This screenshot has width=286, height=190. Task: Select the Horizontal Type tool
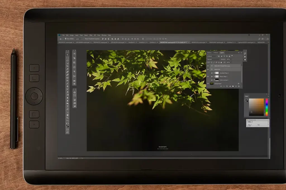tap(67, 106)
